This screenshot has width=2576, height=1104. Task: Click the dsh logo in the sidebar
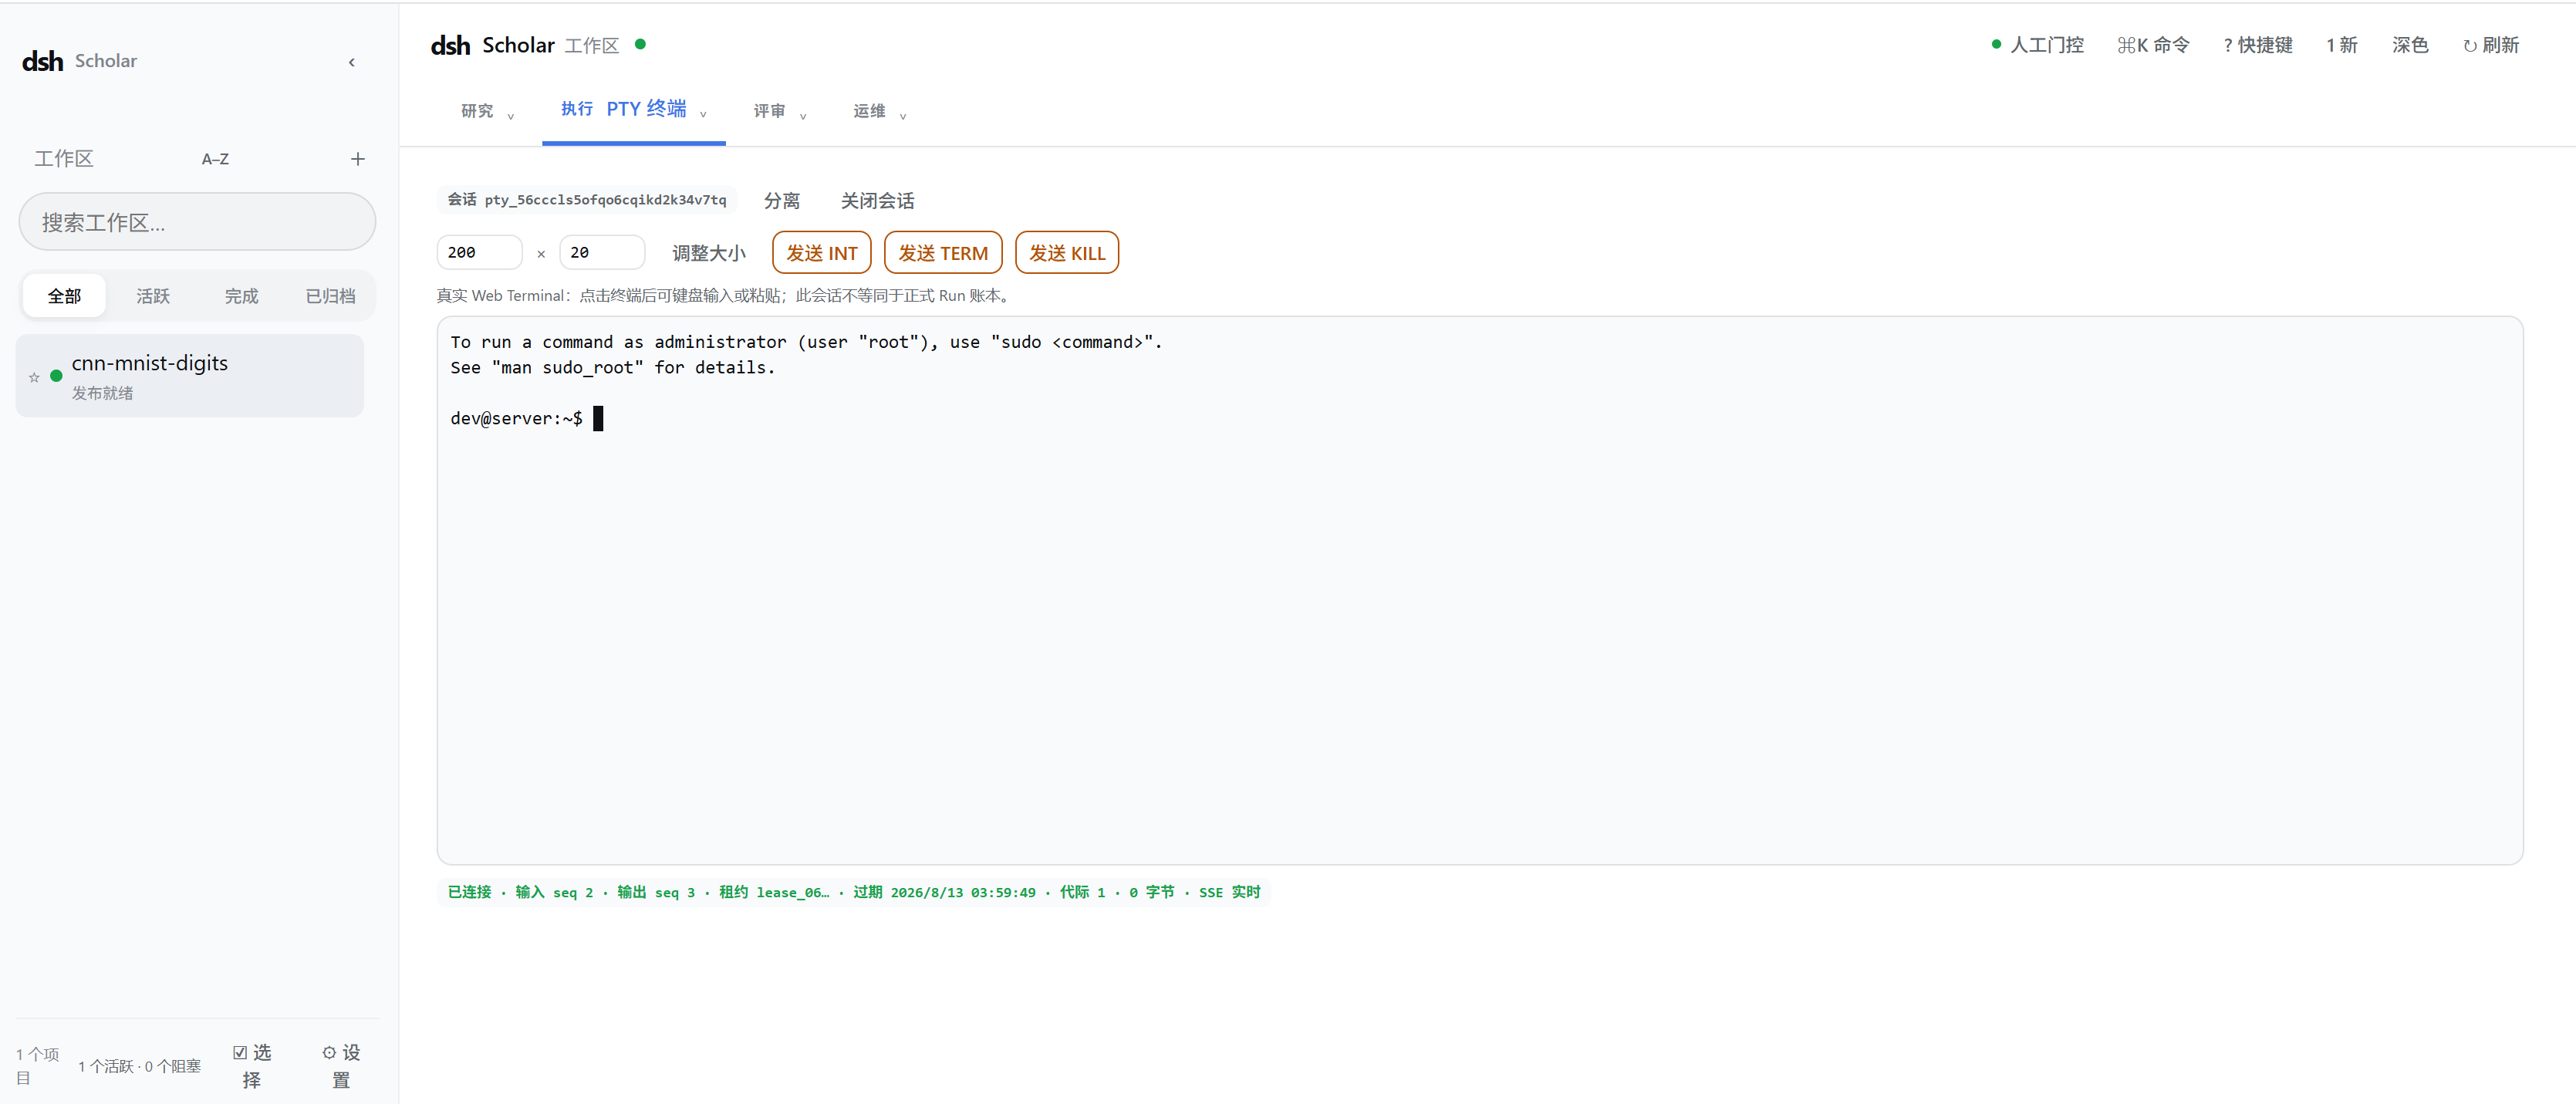[x=42, y=61]
